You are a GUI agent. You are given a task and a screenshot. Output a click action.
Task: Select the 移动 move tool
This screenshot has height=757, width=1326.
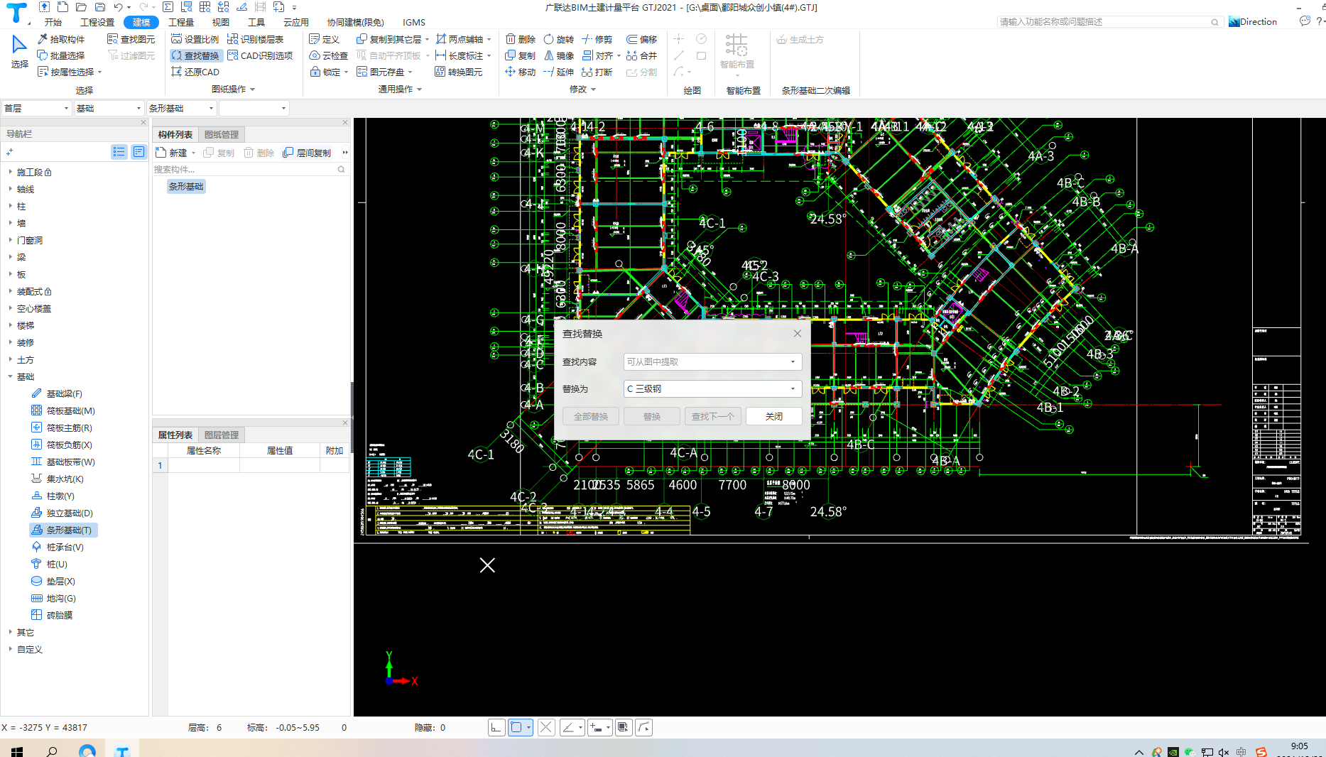pos(521,72)
